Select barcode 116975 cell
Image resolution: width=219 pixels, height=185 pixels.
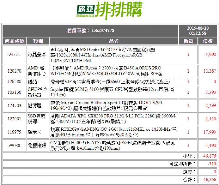[14, 132]
